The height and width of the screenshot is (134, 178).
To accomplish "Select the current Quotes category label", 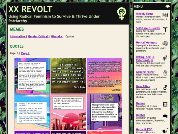I will (70, 36).
